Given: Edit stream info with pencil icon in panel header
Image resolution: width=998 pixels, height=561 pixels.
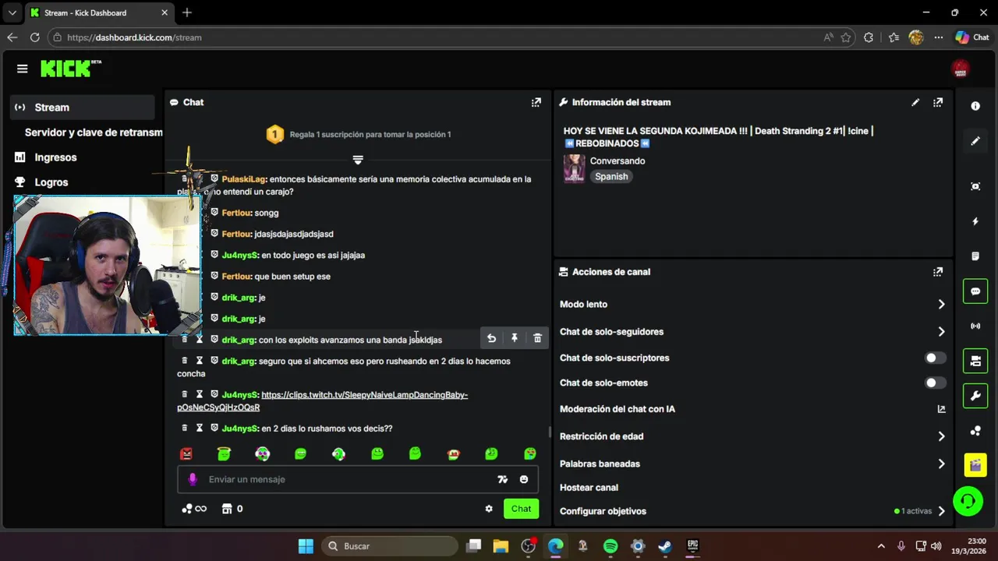Looking at the screenshot, I should [x=915, y=102].
